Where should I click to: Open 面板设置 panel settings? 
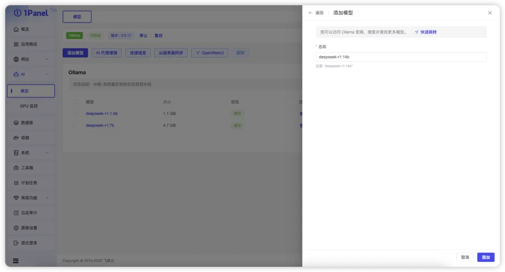tap(28, 228)
